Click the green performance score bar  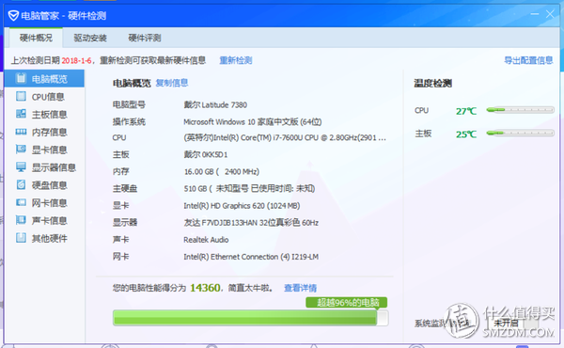(x=250, y=318)
